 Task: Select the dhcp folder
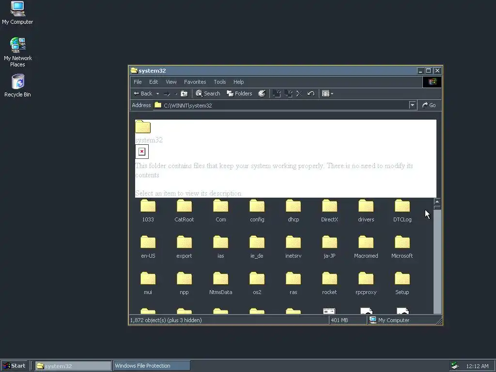[293, 211]
